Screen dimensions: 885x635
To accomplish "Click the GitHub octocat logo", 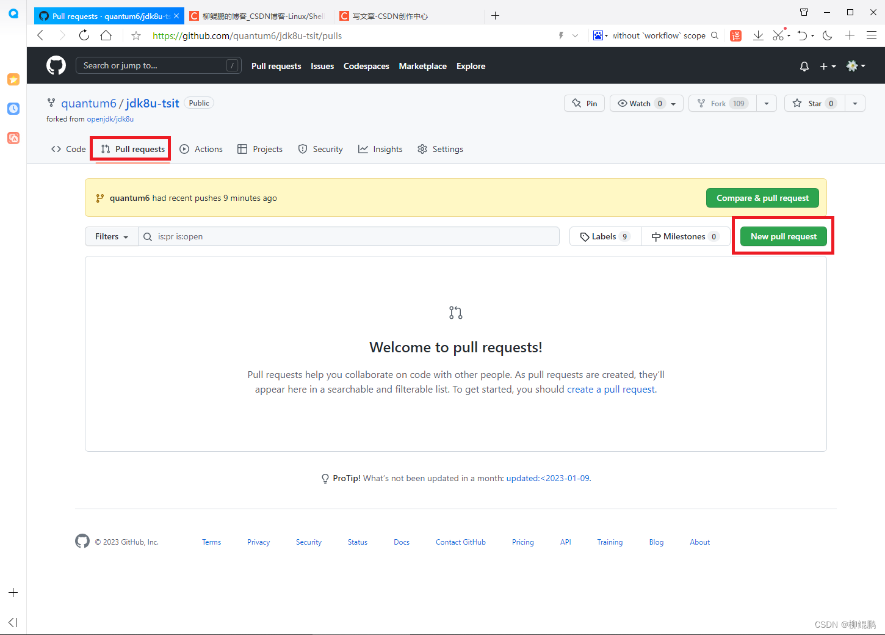I will point(56,65).
